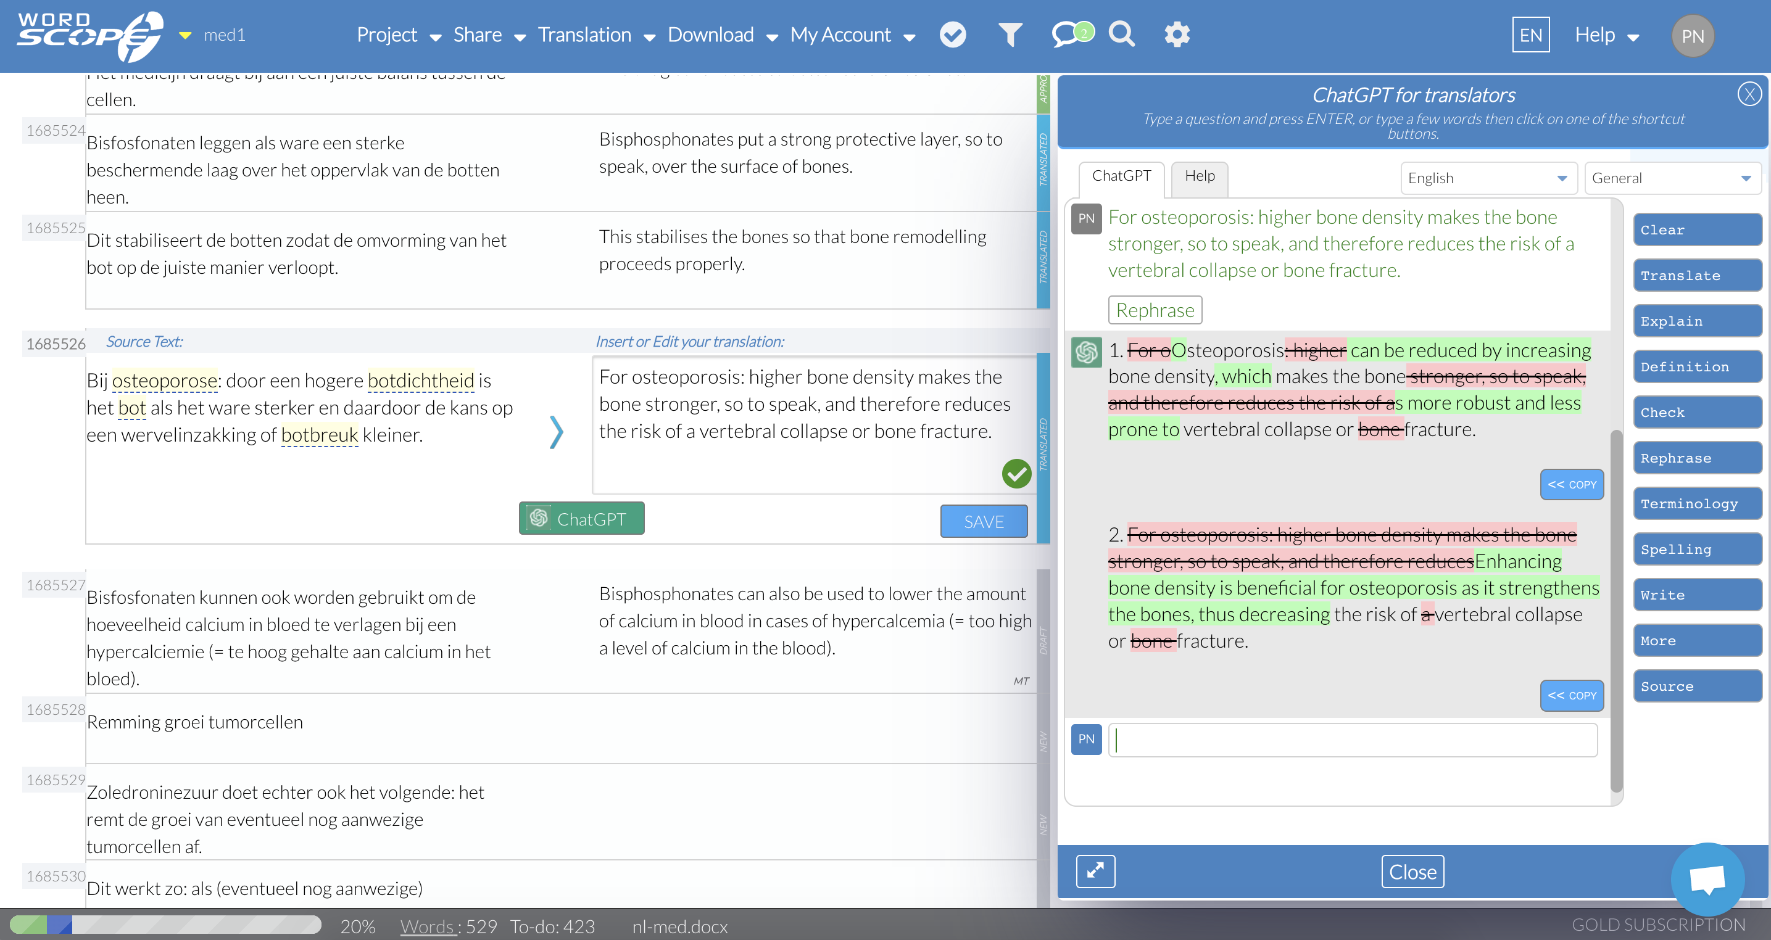The image size is (1771, 940).
Task: Click the translation progress bar
Action: (165, 925)
